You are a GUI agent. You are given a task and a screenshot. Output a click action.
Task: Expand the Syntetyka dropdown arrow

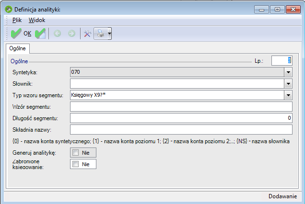click(288, 72)
